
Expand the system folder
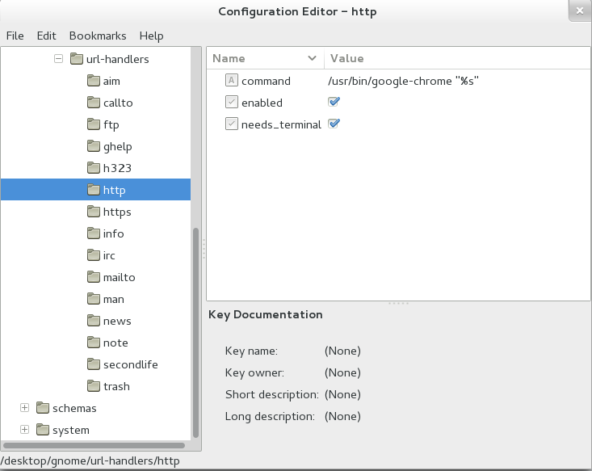click(x=24, y=430)
